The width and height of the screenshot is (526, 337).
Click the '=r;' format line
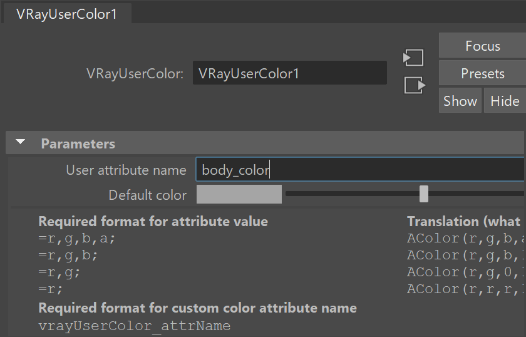[x=51, y=289]
